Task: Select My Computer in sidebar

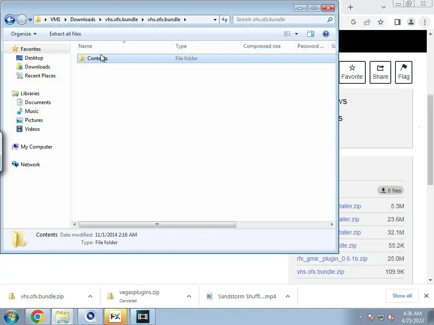Action: tap(36, 147)
